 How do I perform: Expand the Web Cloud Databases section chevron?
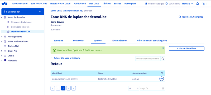click(2, 41)
